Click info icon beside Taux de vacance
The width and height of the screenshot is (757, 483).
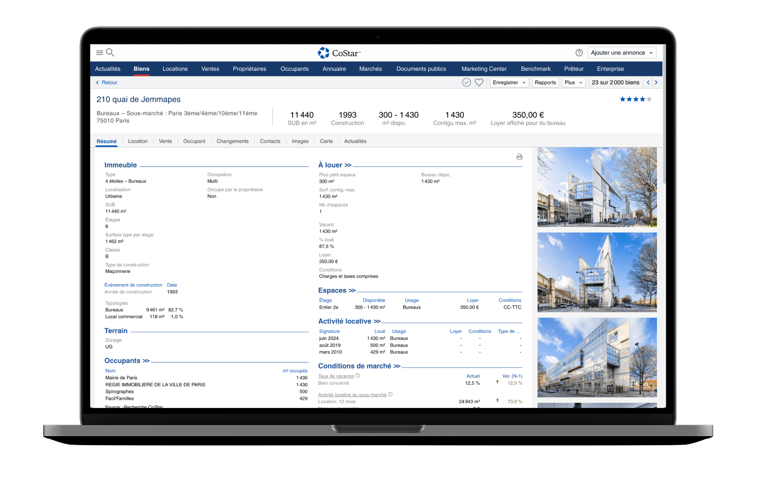358,376
